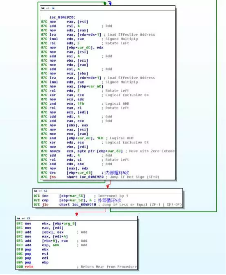Click group-nodes icon on the retn block
The width and height of the screenshot is (226, 275).
[28, 218]
